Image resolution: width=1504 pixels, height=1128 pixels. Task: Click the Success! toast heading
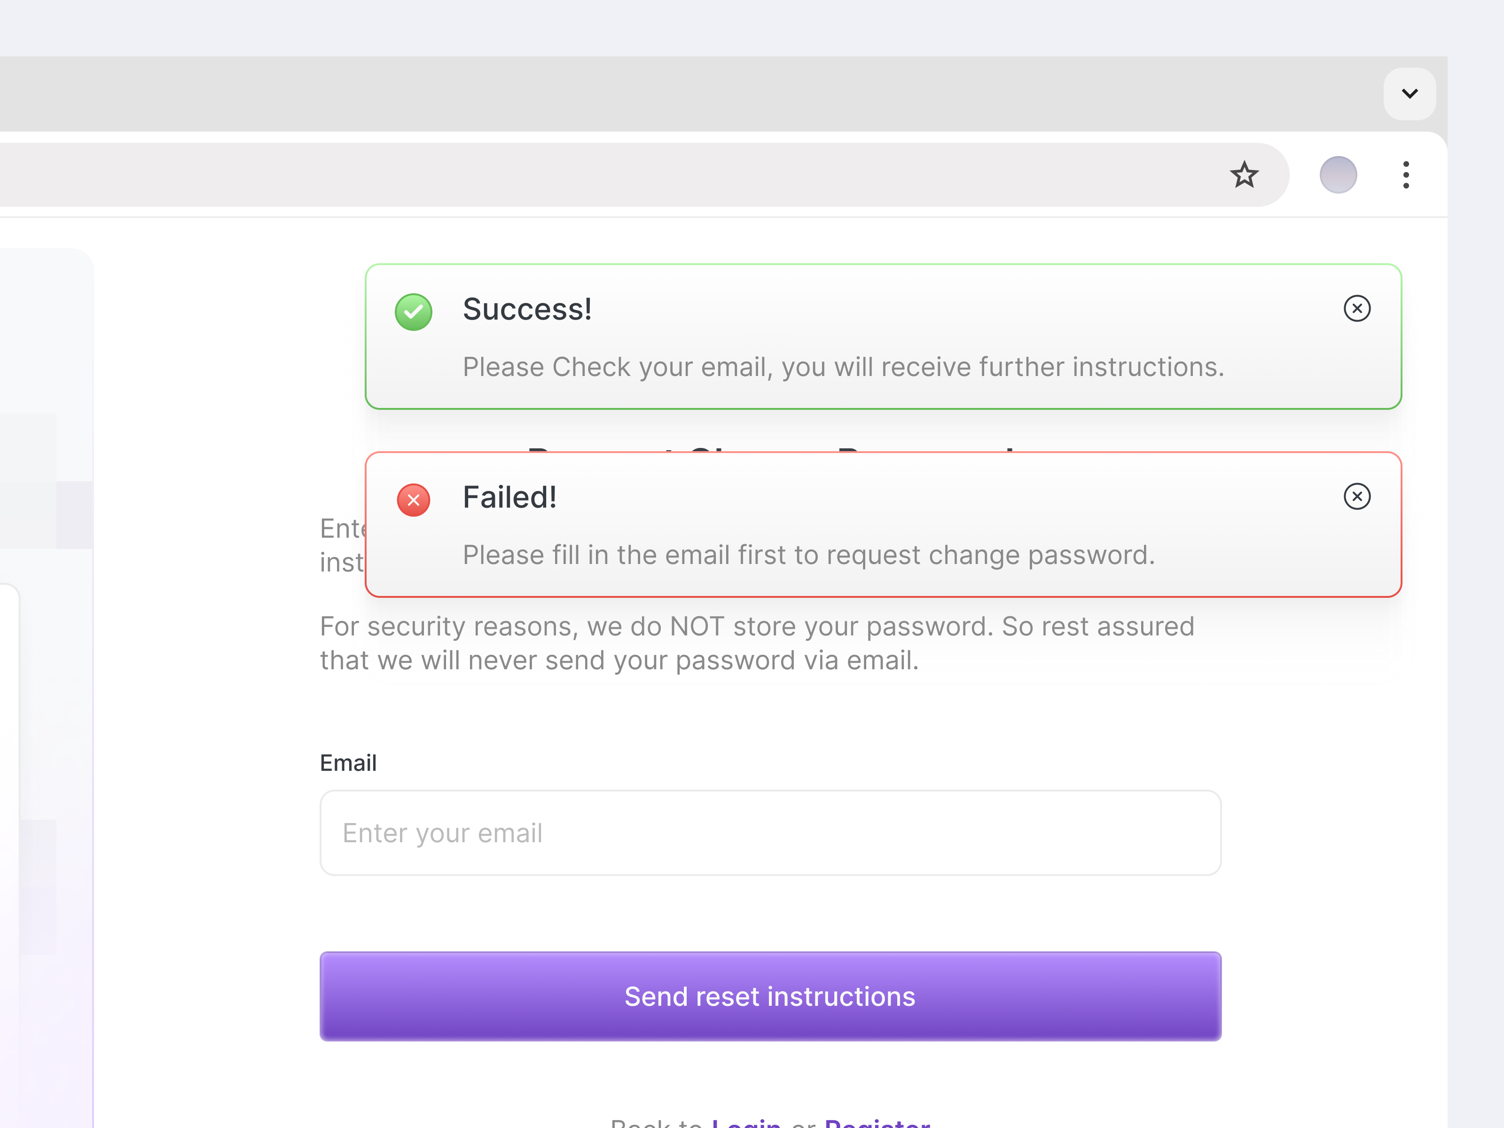coord(527,309)
